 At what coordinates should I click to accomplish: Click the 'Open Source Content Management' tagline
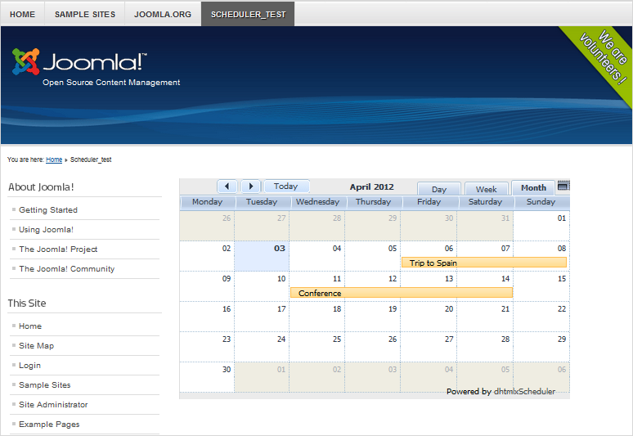click(x=111, y=83)
